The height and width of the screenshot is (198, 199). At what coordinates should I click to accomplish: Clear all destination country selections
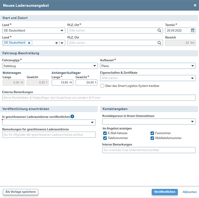[57, 43]
